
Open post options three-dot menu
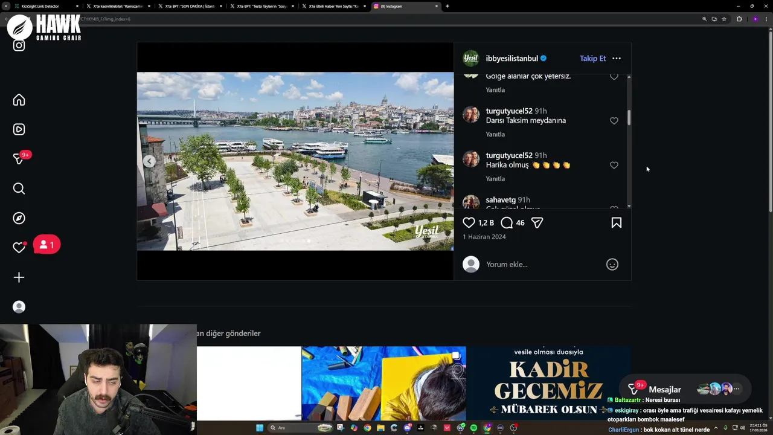point(616,59)
